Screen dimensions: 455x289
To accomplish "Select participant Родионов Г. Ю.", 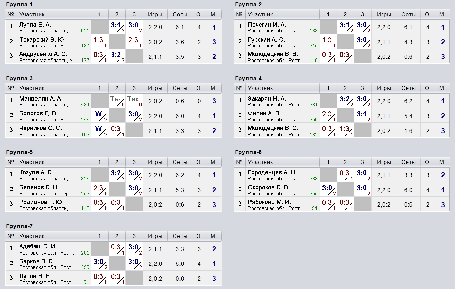I will [x=42, y=202].
